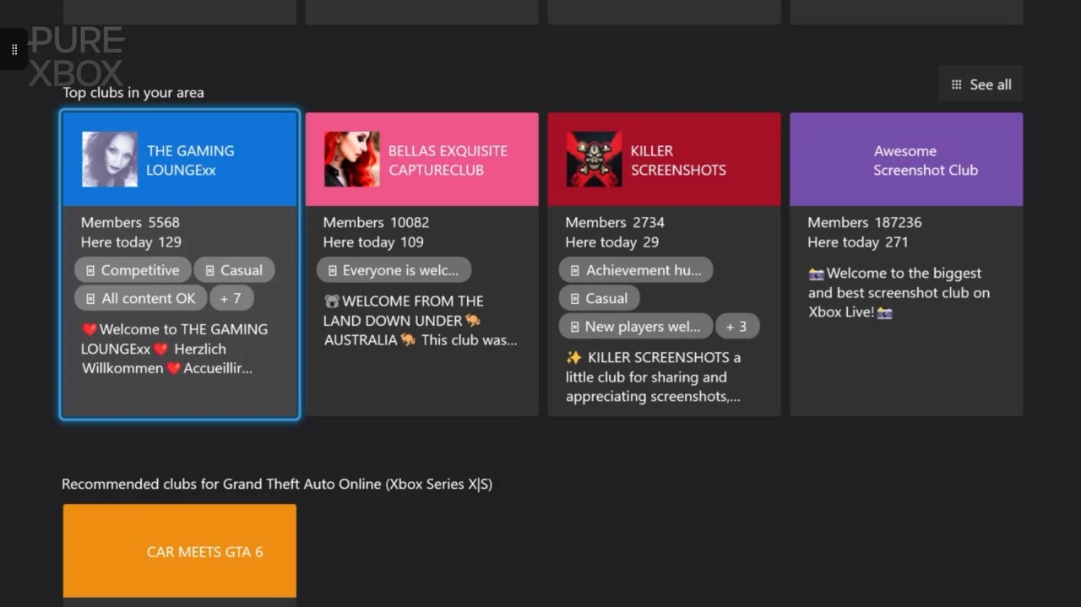Click the New players welcome tag
This screenshot has width=1081, height=607.
pos(635,326)
